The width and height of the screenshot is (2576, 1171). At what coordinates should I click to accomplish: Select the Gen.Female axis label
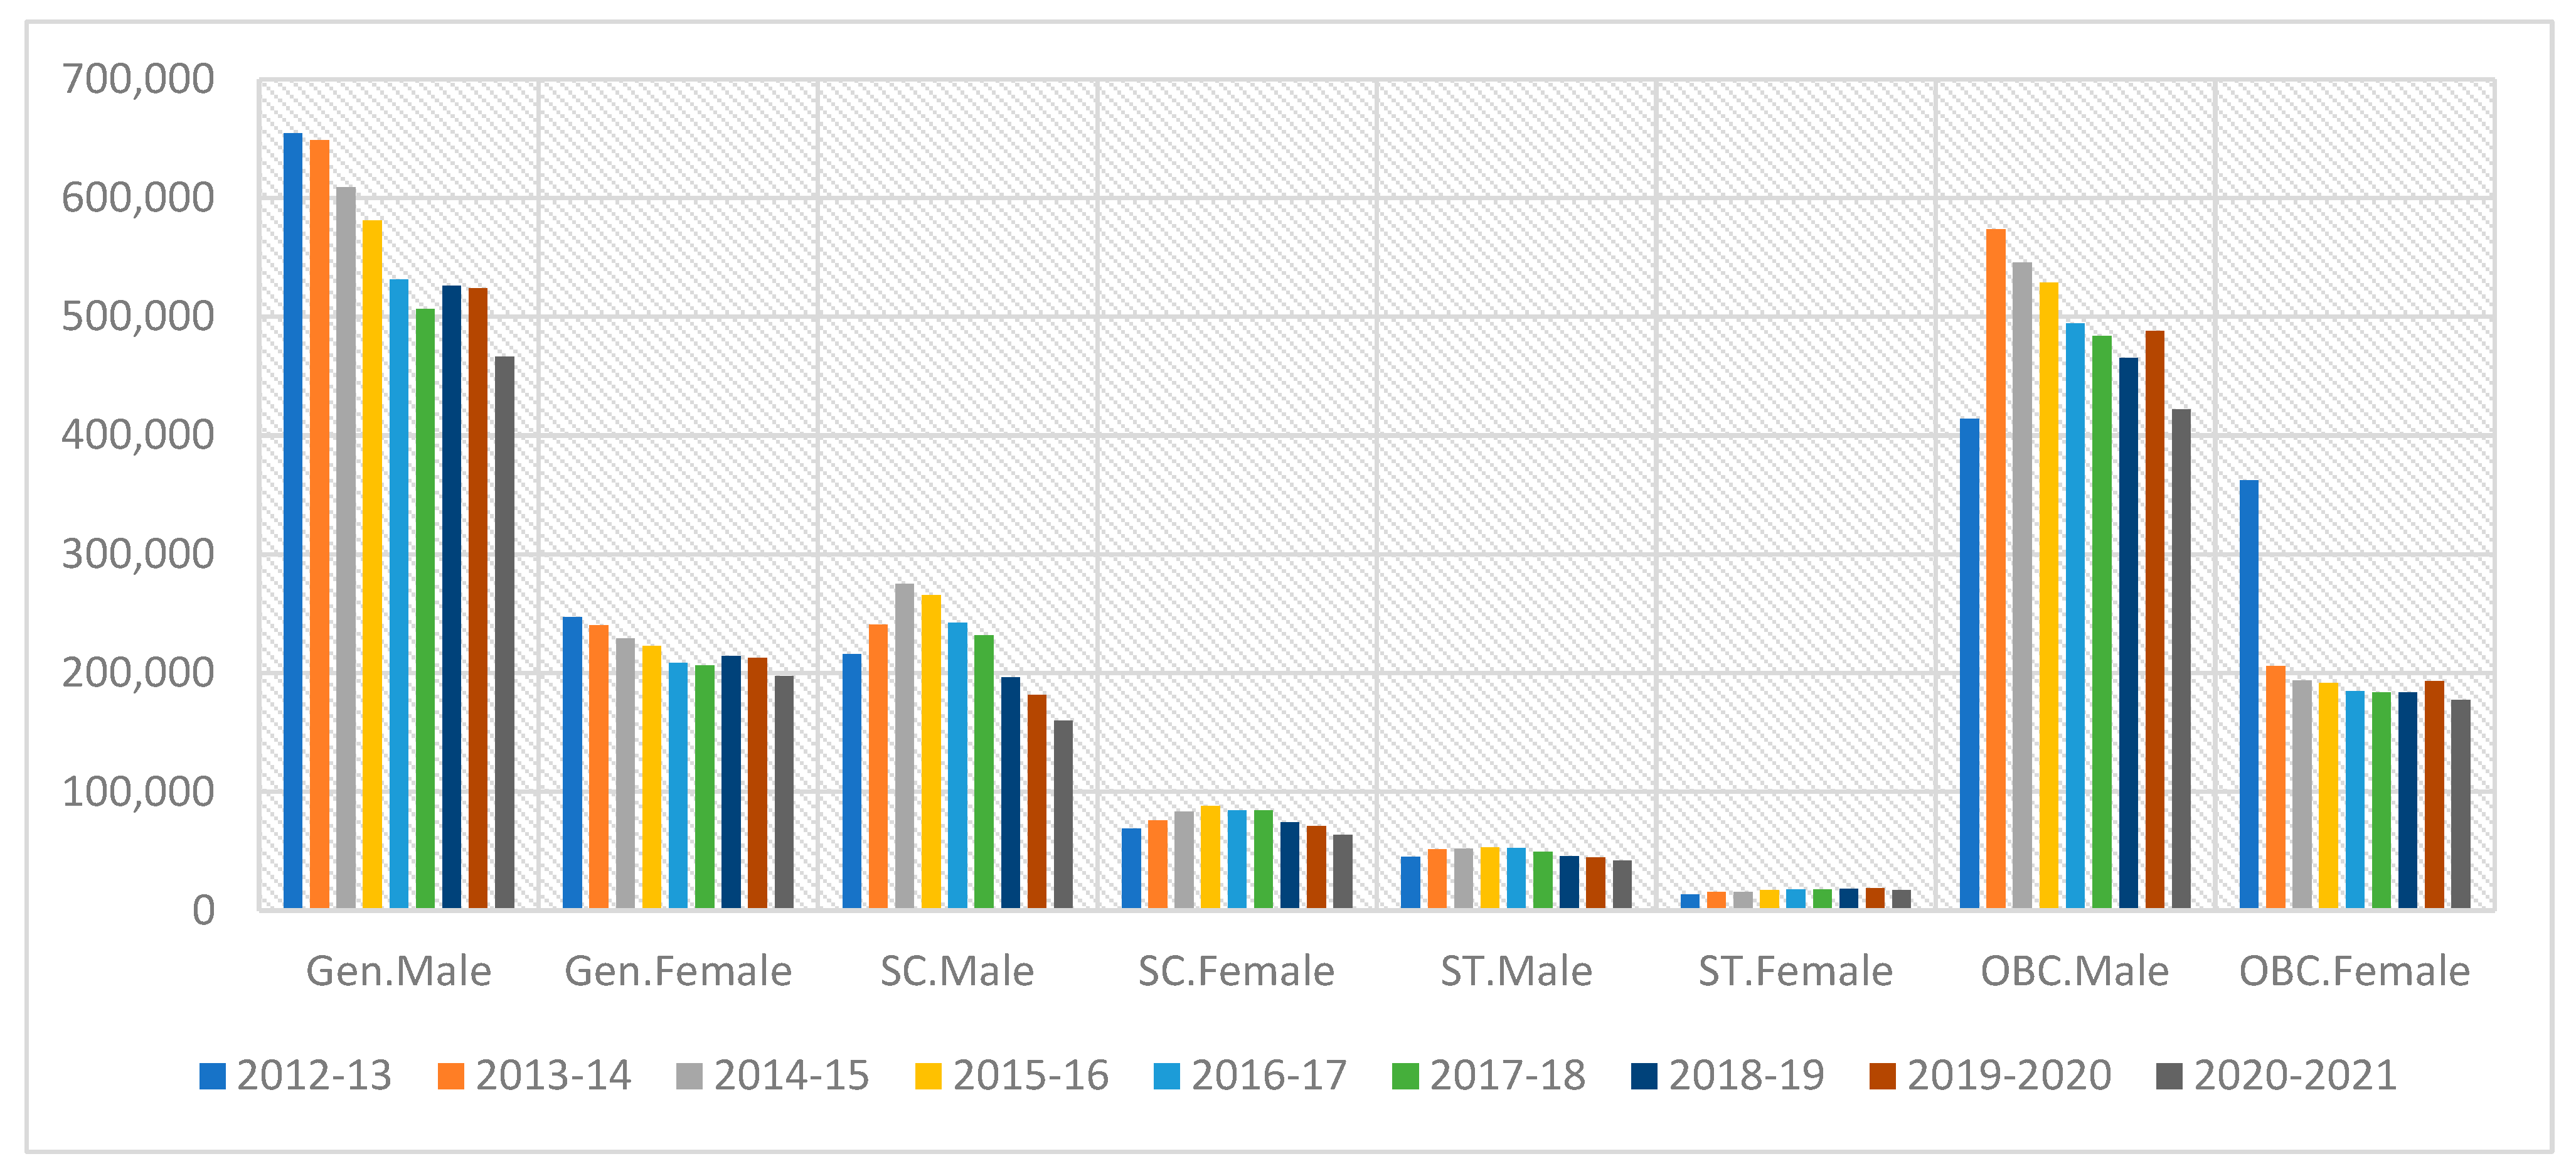click(x=678, y=971)
